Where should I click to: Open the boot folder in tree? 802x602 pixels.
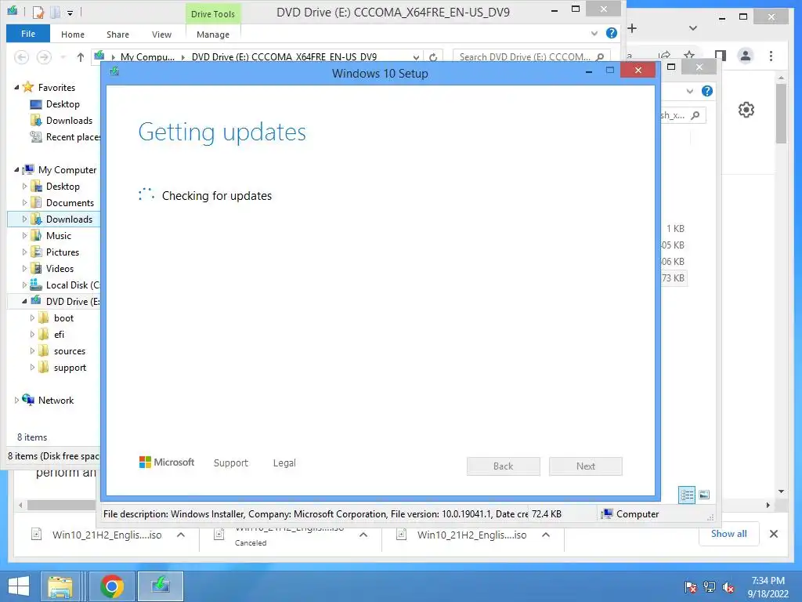click(x=63, y=318)
